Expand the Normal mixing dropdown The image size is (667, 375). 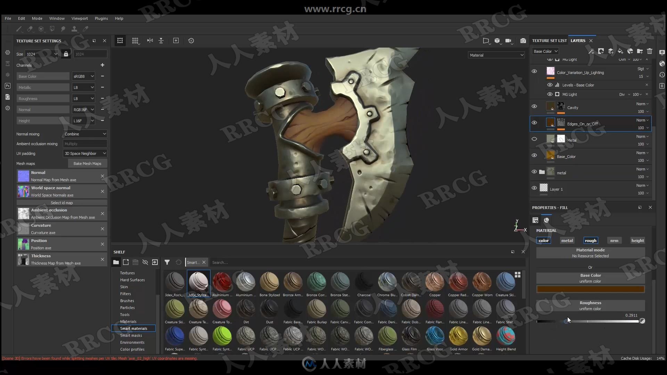(x=85, y=134)
